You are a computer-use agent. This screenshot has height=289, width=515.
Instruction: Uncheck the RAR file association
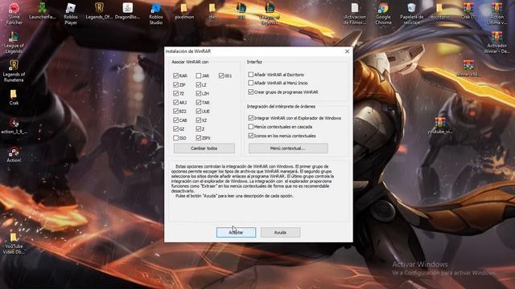(x=175, y=75)
